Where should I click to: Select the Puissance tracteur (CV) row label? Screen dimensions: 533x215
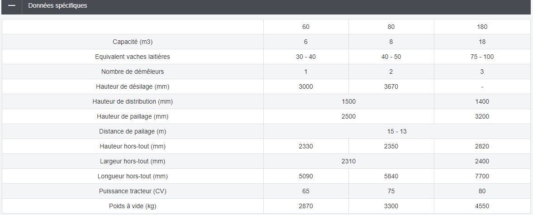point(133,191)
